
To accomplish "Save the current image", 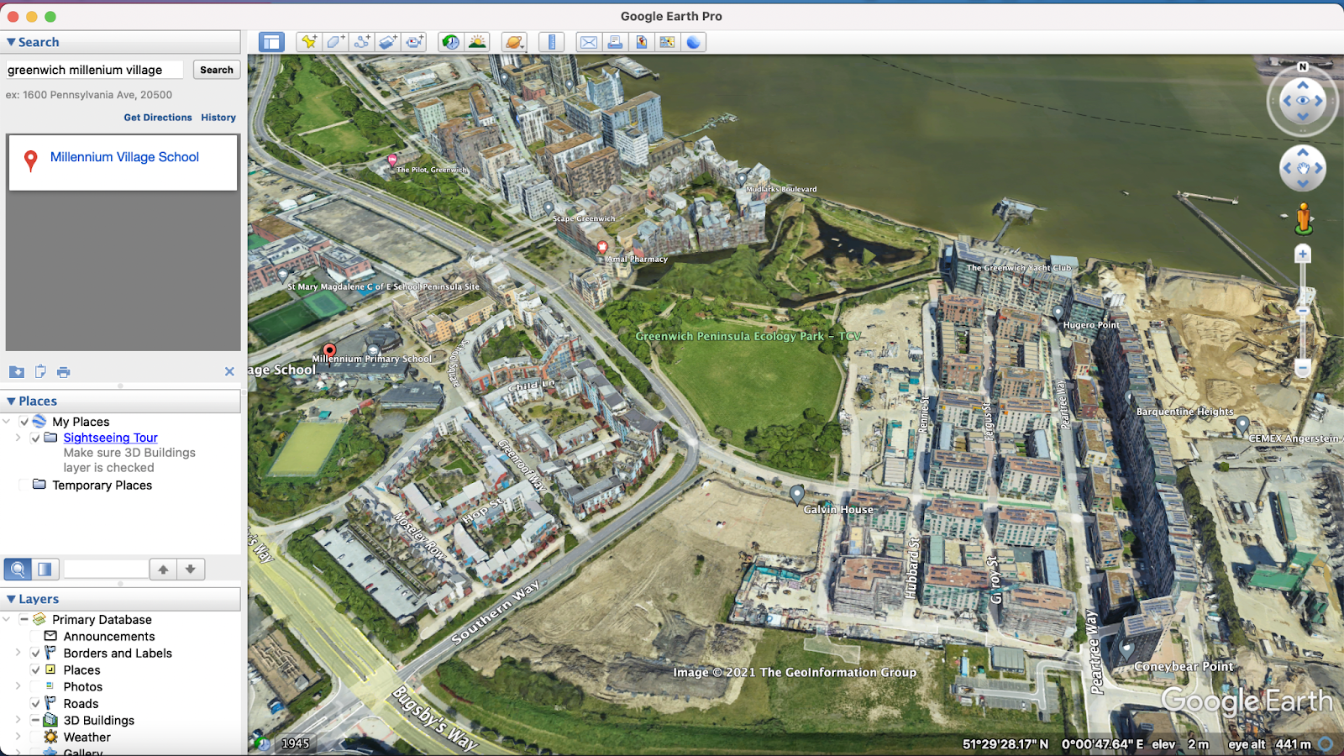I will [641, 42].
